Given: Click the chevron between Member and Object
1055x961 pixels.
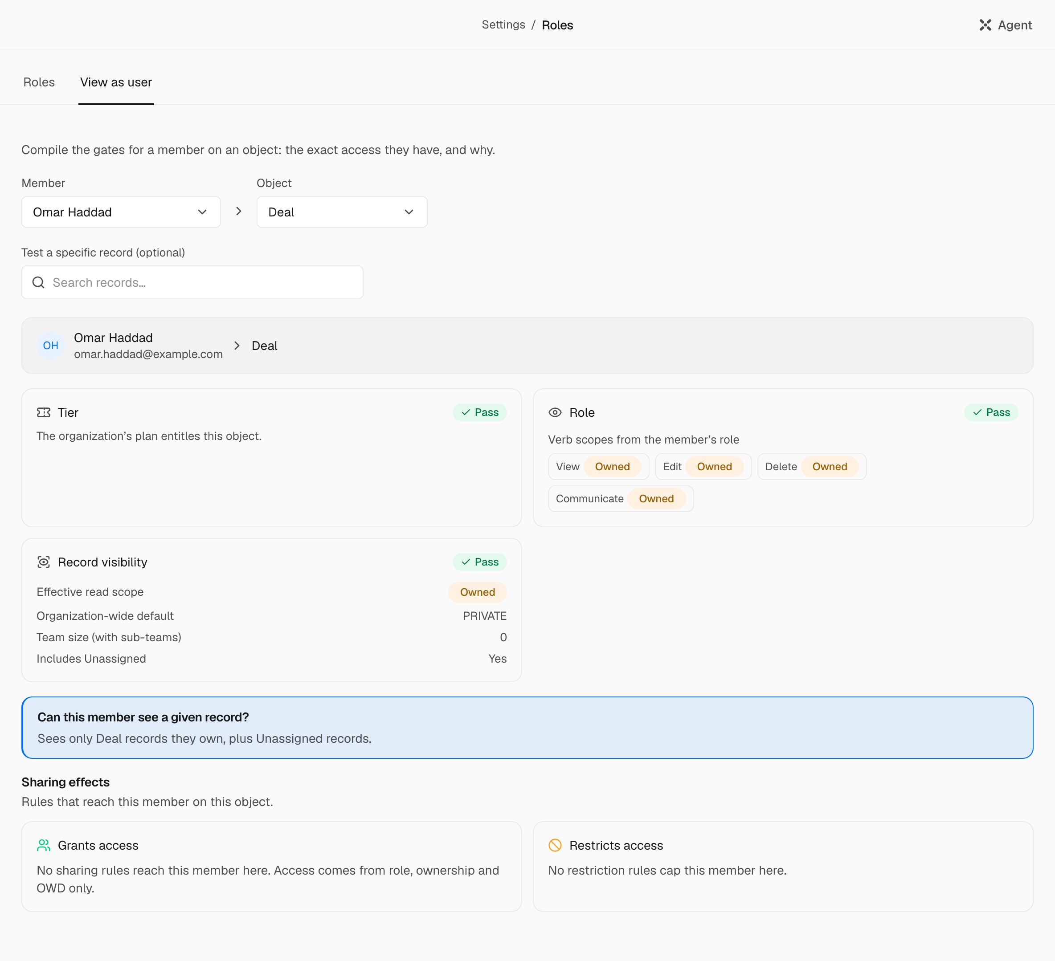Looking at the screenshot, I should pyautogui.click(x=239, y=212).
